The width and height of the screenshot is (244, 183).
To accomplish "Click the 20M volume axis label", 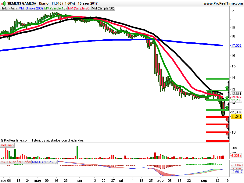I will pos(234,148).
